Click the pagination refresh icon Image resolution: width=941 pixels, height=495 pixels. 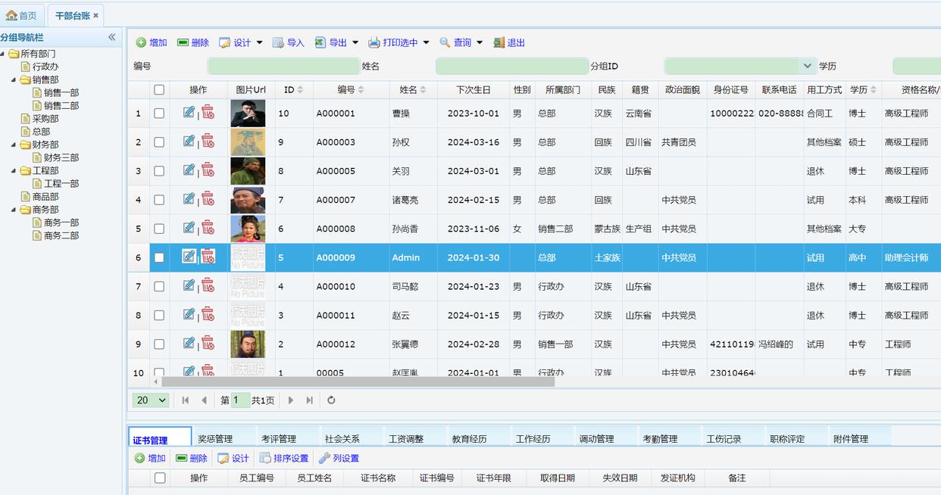click(x=331, y=400)
